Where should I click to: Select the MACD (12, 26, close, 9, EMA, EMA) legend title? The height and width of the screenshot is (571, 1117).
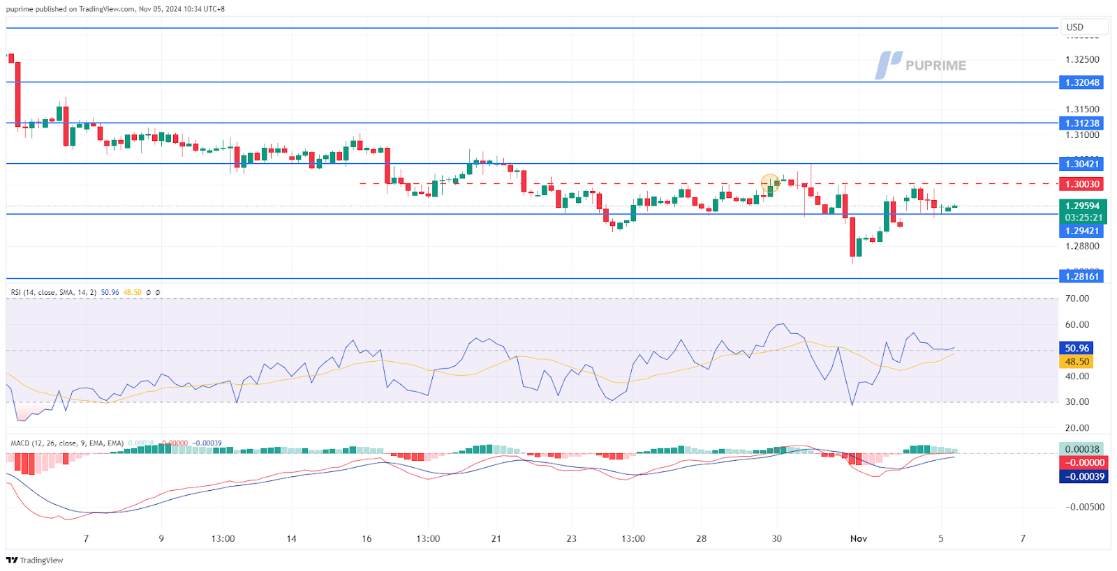tap(67, 443)
